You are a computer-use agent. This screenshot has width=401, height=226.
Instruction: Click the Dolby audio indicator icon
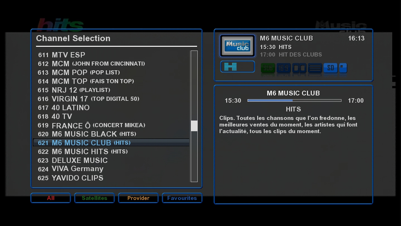299,68
